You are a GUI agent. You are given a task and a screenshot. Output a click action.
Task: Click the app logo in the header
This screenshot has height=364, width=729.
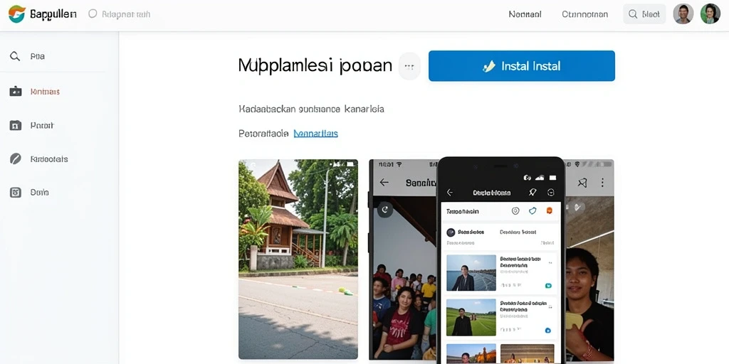[17, 14]
